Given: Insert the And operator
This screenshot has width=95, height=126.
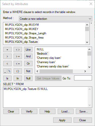Looking at the screenshot, I should [x=28, y=56].
